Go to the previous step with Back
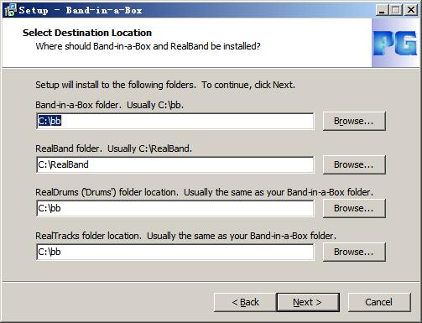This screenshot has height=323, width=422. (x=245, y=302)
